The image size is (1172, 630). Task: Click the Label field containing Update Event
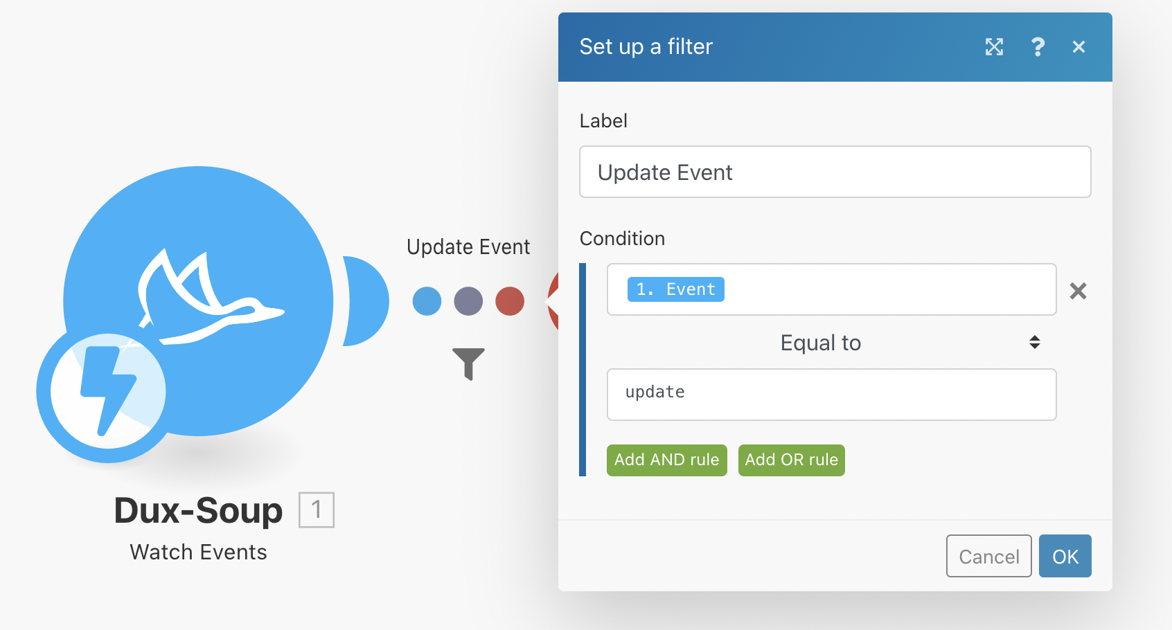(x=835, y=172)
